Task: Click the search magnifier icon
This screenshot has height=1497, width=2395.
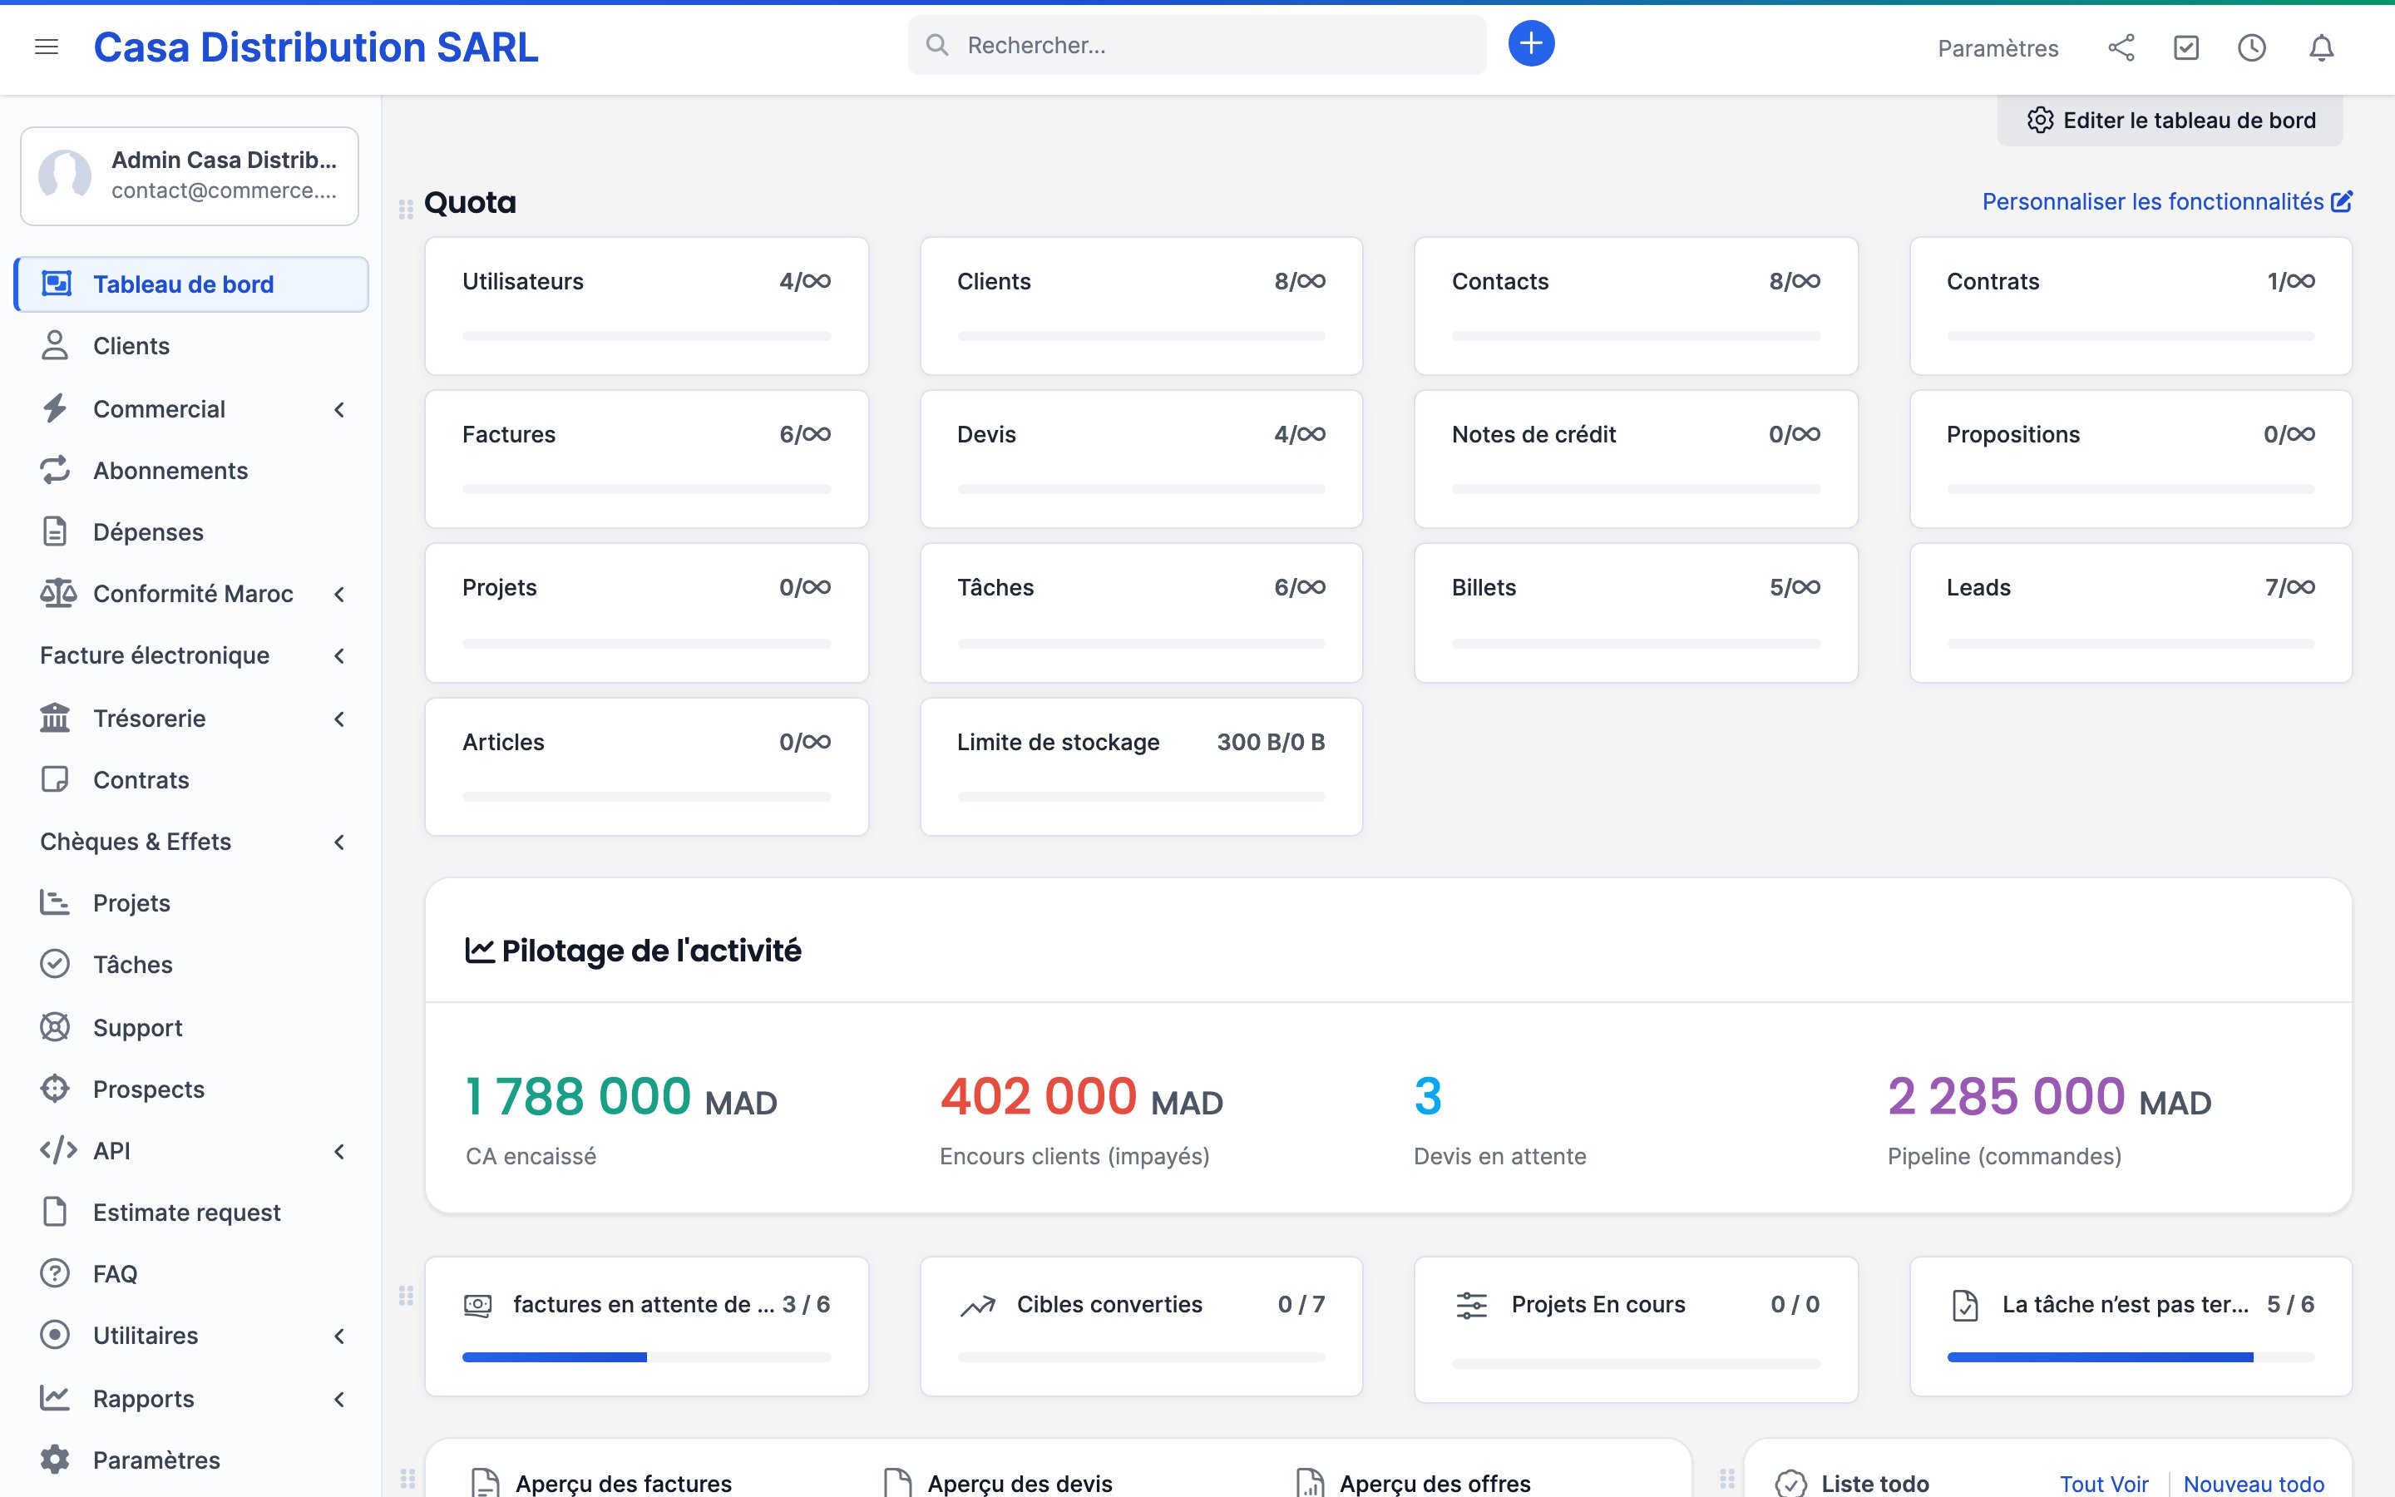Action: pyautogui.click(x=937, y=45)
